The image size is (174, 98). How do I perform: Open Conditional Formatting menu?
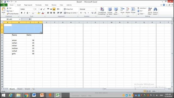[x=102, y=11]
